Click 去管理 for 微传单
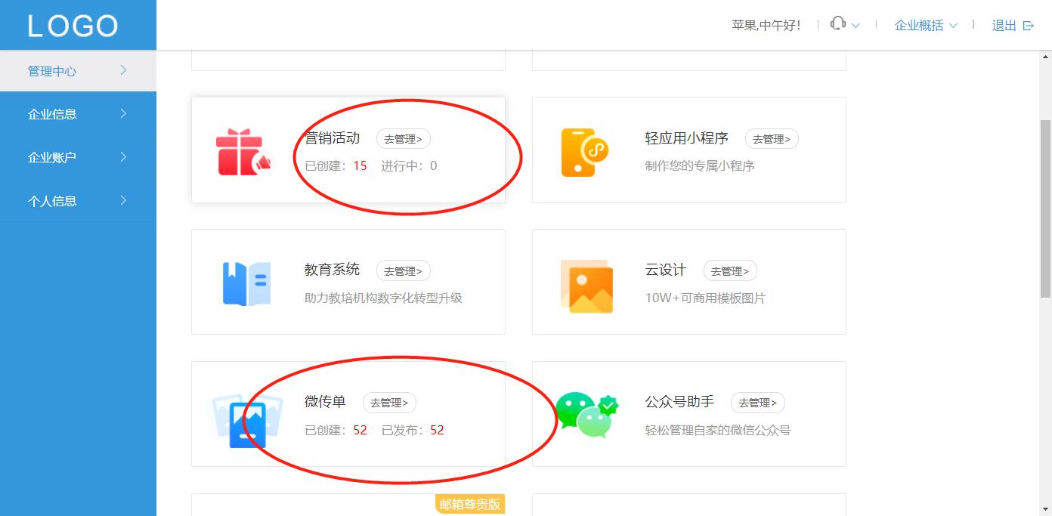The height and width of the screenshot is (516, 1052). [x=390, y=403]
